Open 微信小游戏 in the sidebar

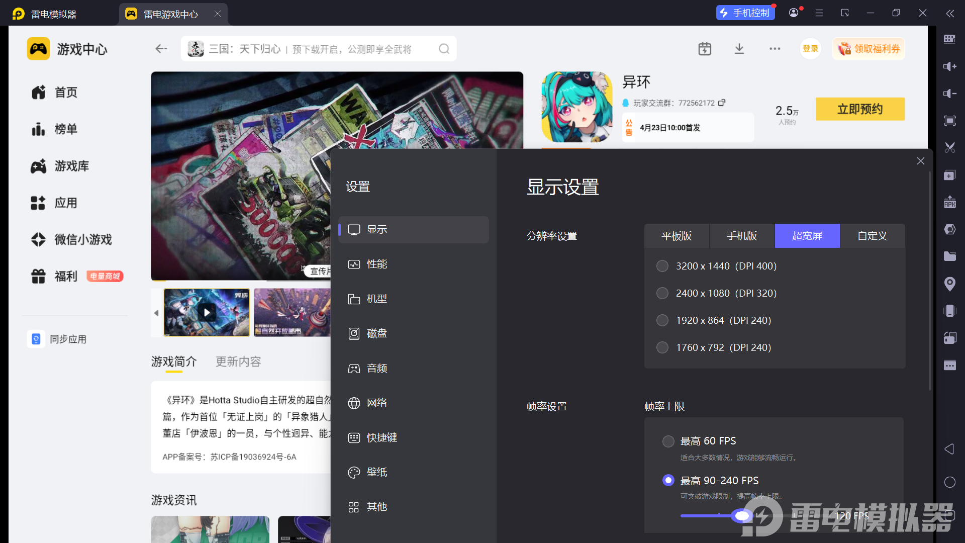[71, 240]
